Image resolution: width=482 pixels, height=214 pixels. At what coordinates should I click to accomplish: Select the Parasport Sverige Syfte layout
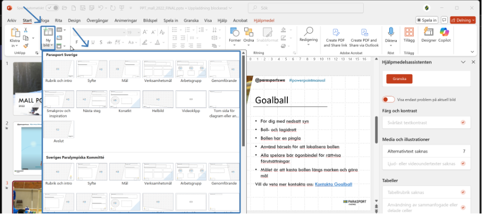click(92, 69)
